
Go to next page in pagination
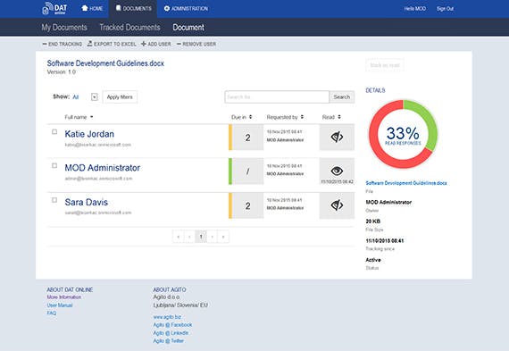tap(213, 237)
